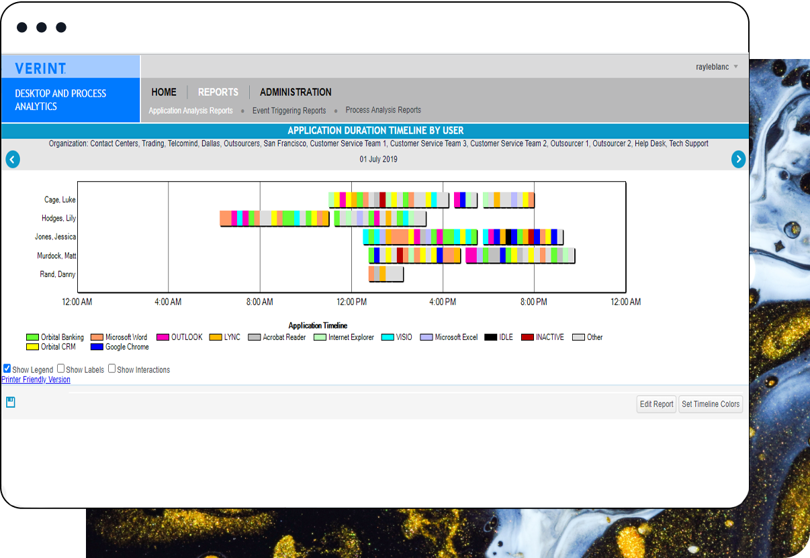Open the Printer Friendly Version link
This screenshot has width=810, height=558.
click(36, 379)
